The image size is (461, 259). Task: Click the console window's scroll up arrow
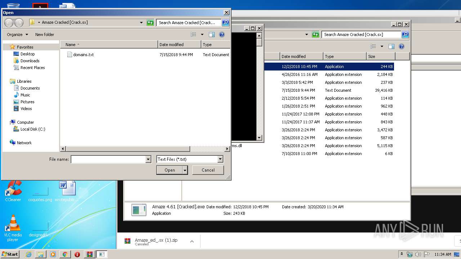point(259,35)
